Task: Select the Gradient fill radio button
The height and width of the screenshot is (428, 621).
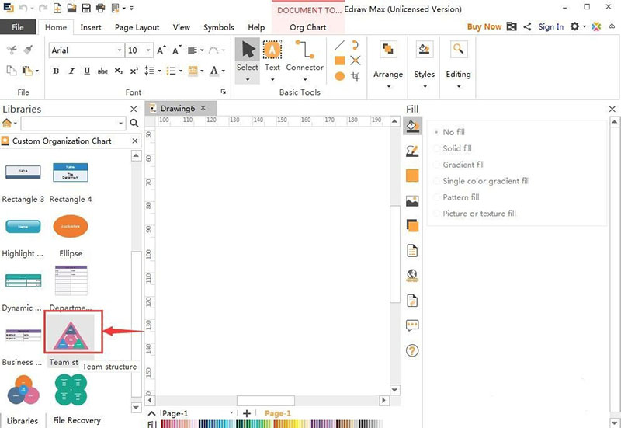Action: tap(437, 165)
